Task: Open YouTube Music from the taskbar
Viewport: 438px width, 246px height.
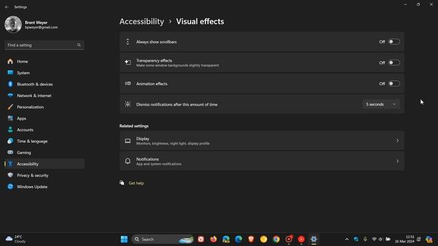Action: (301, 239)
